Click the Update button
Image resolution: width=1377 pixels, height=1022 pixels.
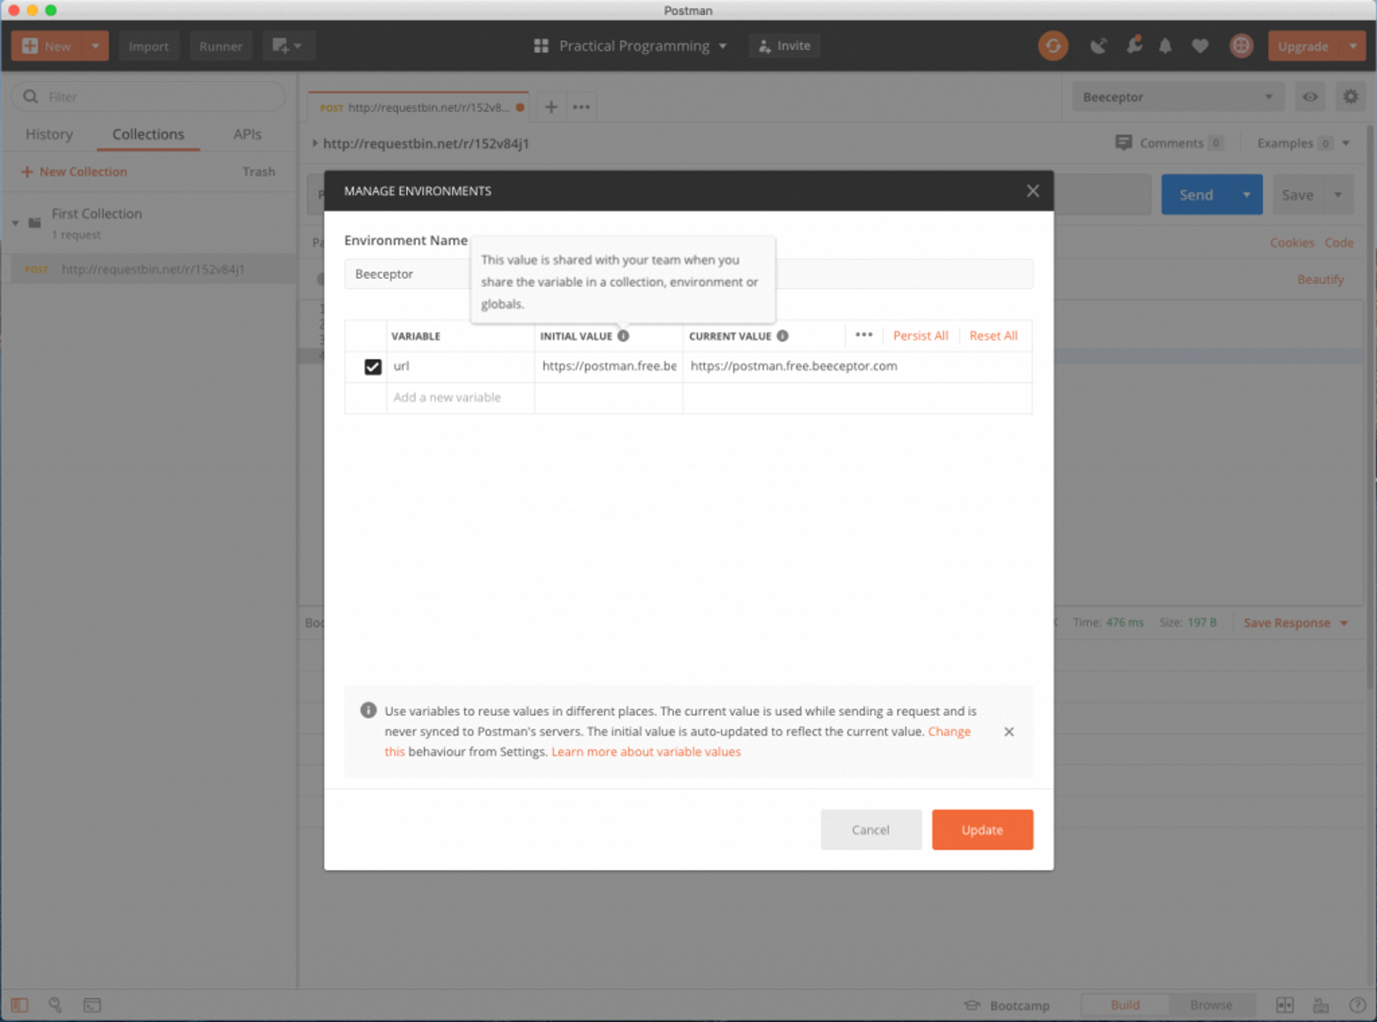click(982, 829)
